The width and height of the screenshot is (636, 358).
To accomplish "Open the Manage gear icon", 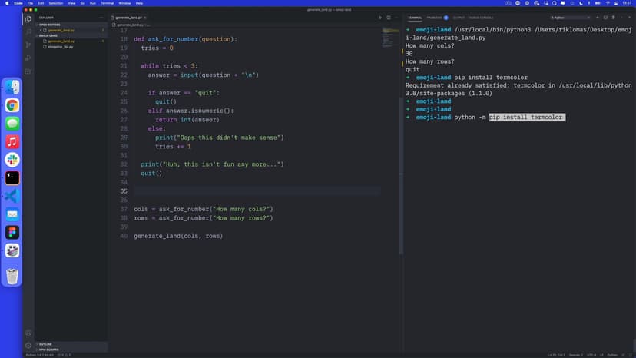I will tap(28, 345).
